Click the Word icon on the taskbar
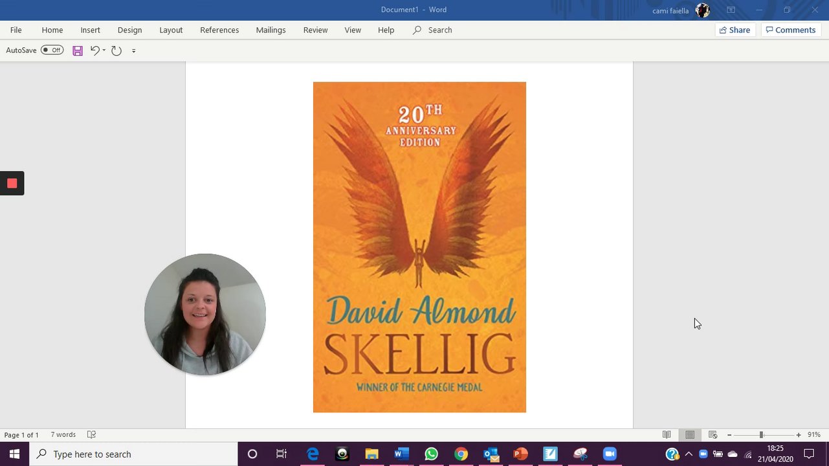 401,454
